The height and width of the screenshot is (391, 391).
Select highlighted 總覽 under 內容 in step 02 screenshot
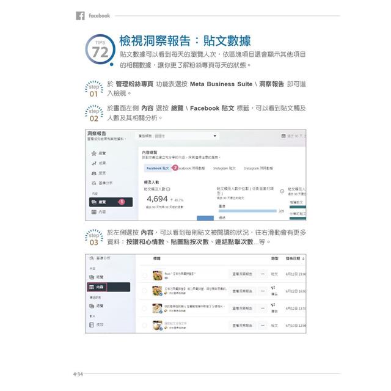tap(111, 202)
